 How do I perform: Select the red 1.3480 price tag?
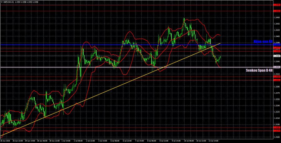[x=277, y=5]
